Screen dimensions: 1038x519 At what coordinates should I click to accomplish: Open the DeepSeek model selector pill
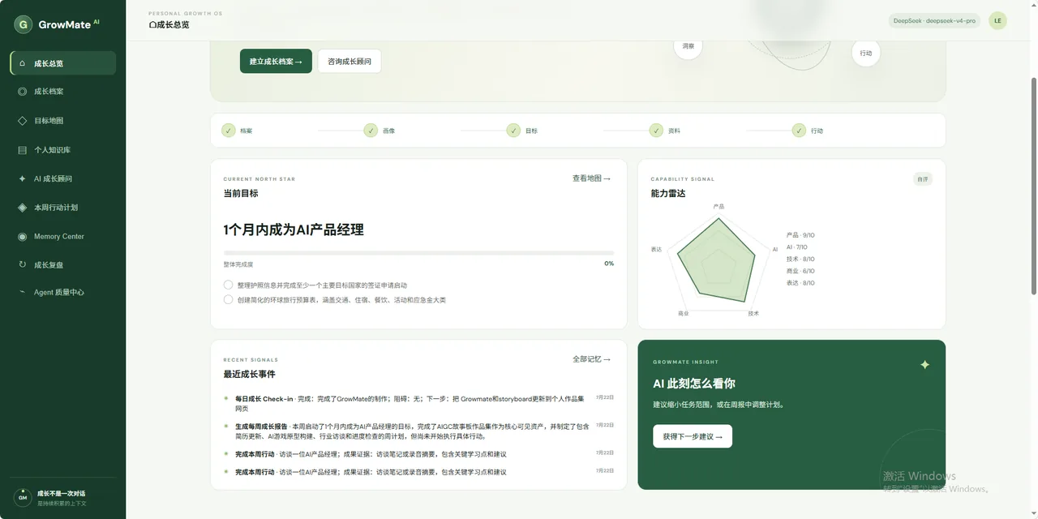click(934, 20)
